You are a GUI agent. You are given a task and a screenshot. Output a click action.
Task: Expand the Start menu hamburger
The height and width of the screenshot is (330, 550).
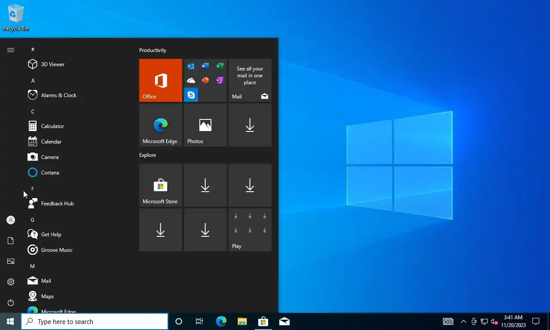[x=11, y=50]
